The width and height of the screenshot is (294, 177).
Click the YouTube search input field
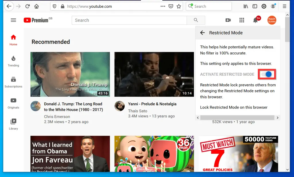[129, 20]
